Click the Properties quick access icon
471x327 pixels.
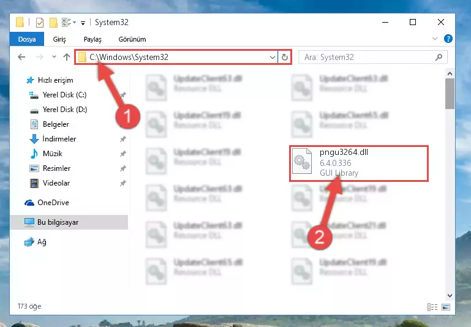(x=40, y=23)
